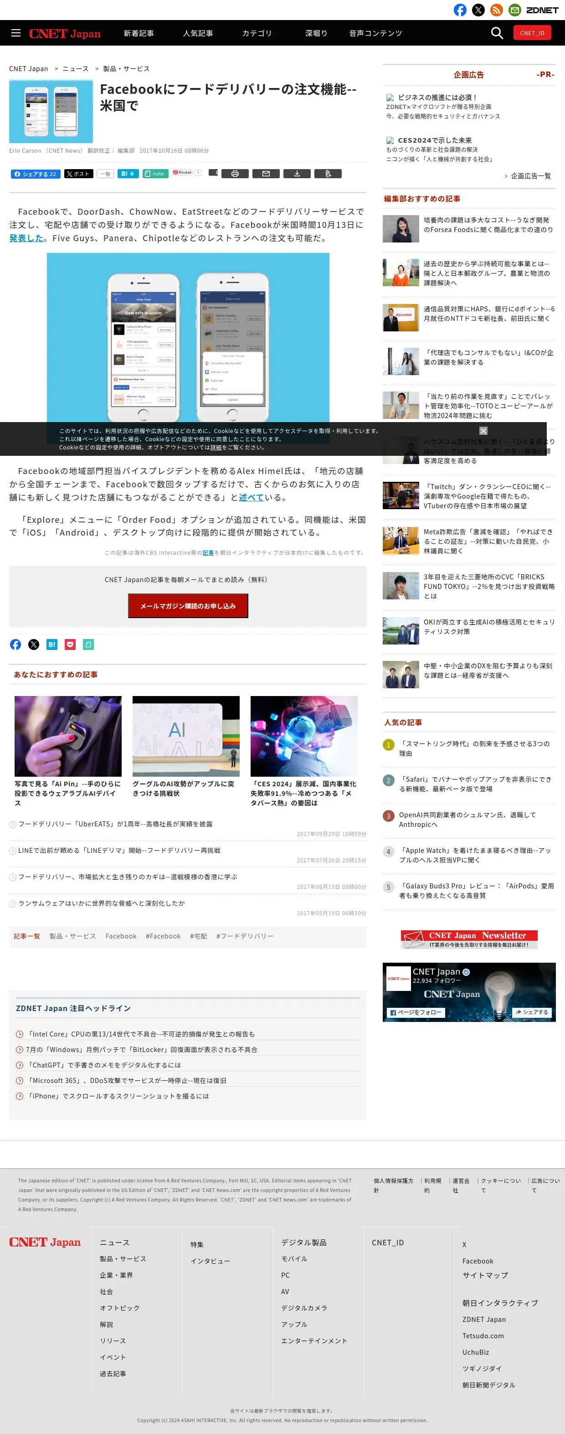Follow the 発表した link in the article
Screen dimensions: 565x1434
pos(26,237)
